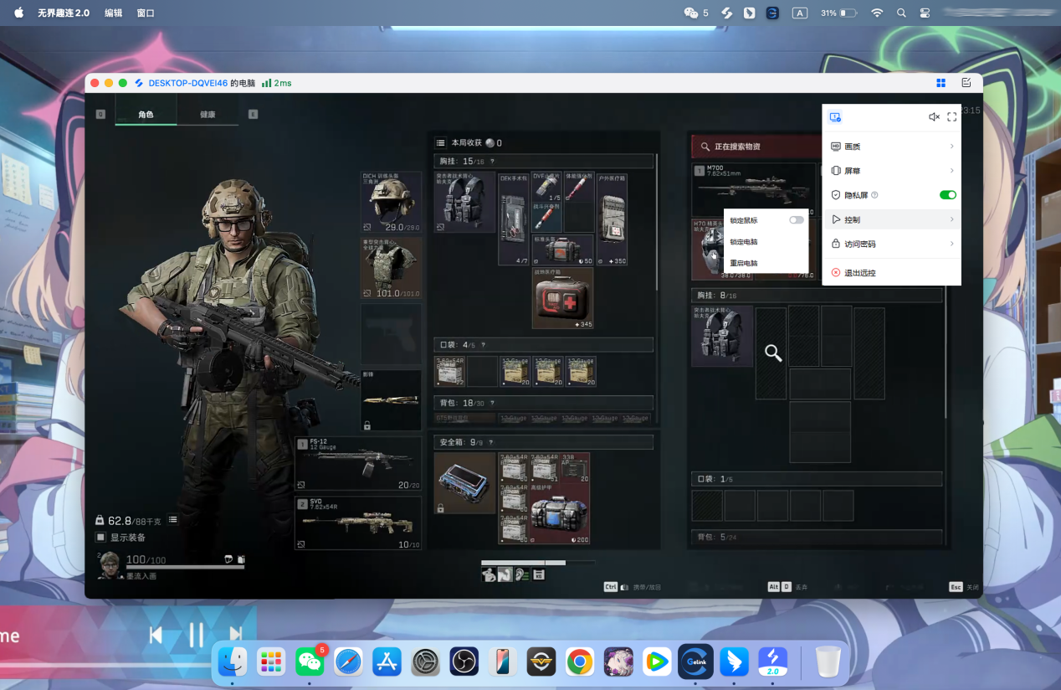Click the list icon beside carry weight
Image resolution: width=1061 pixels, height=690 pixels.
(x=172, y=520)
